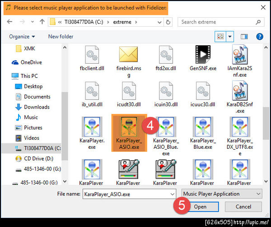The width and height of the screenshot is (271, 227).
Task: Click the forward navigation arrow
Action: click(22, 22)
